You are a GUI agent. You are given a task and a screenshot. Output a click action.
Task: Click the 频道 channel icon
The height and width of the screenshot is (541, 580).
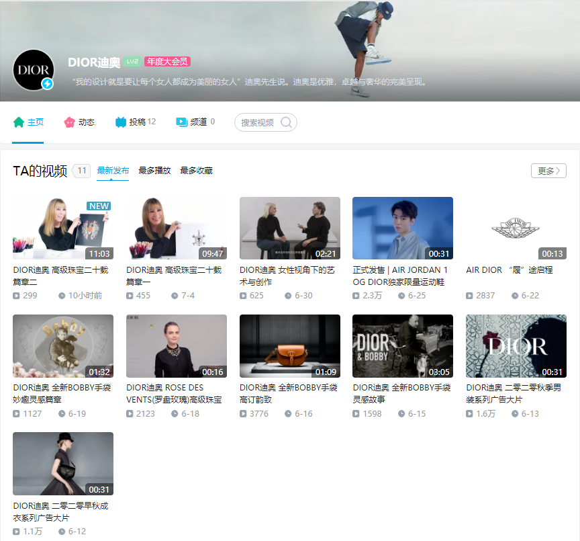coord(181,122)
